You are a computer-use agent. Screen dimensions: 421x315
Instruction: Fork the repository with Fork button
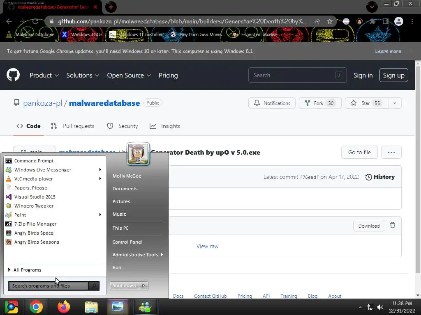320,103
